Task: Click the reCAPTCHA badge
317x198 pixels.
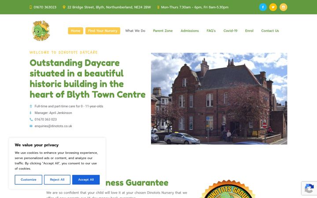Action: pyautogui.click(x=309, y=188)
